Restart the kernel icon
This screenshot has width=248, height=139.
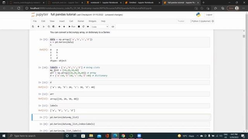83,27
